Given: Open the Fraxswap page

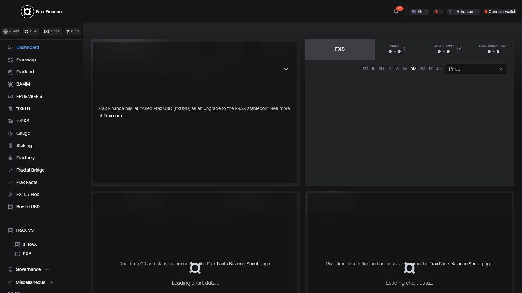Looking at the screenshot, I should (x=26, y=60).
